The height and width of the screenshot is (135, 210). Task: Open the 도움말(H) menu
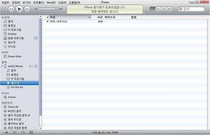click(x=74, y=2)
